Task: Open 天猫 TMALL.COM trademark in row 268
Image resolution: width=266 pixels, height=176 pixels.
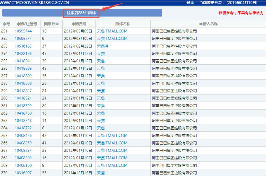Action: click(x=112, y=158)
